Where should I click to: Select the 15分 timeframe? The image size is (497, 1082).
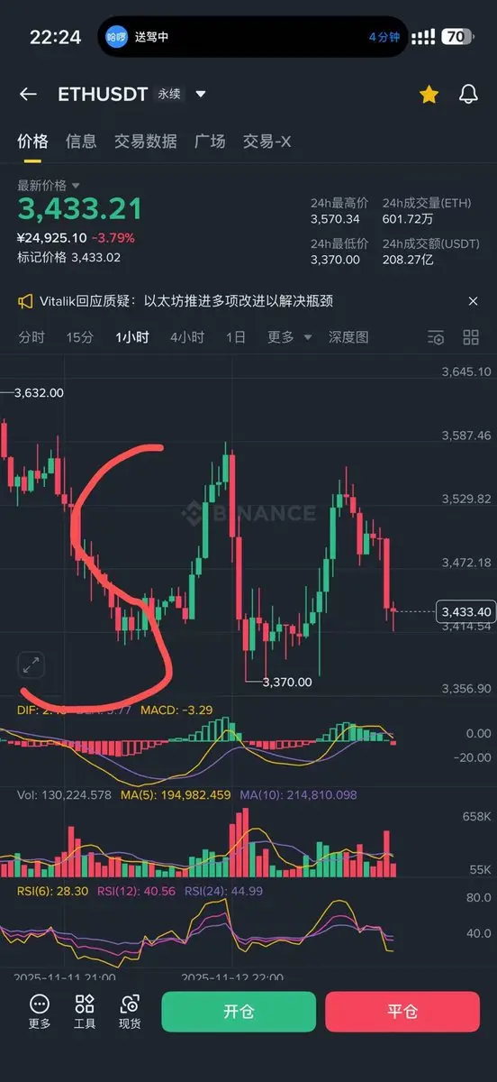pyautogui.click(x=79, y=337)
